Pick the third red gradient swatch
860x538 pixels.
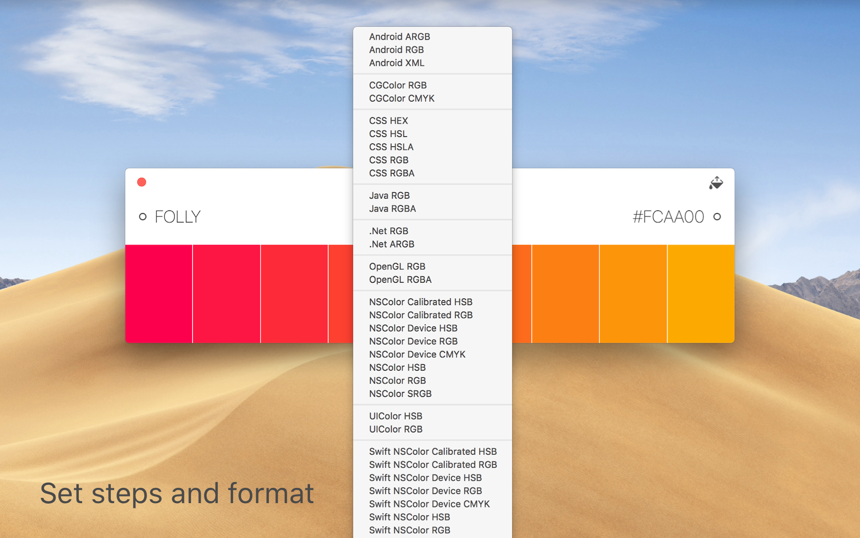pos(294,294)
